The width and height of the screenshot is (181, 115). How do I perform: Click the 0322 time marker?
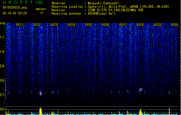[x=37, y=24]
